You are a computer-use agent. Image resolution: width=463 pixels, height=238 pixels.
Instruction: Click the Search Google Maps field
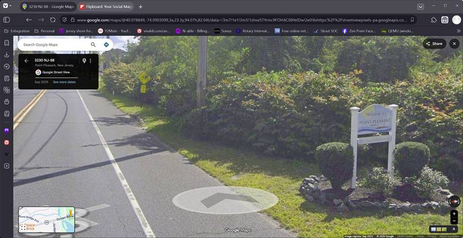pos(53,45)
